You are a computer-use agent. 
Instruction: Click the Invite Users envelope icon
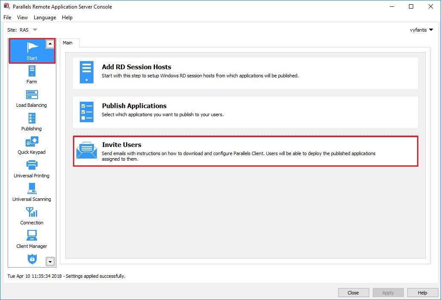click(x=87, y=151)
